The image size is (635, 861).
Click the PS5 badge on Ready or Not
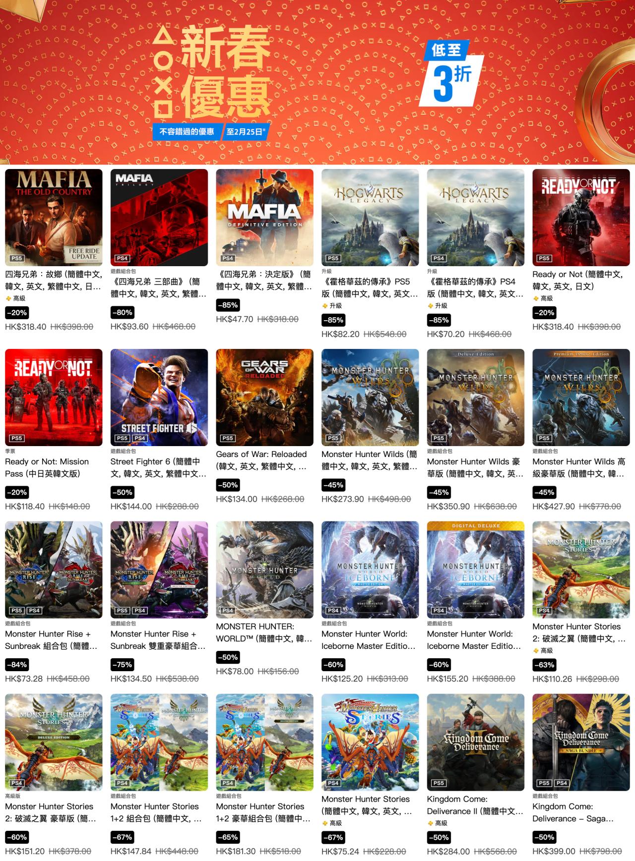544,258
